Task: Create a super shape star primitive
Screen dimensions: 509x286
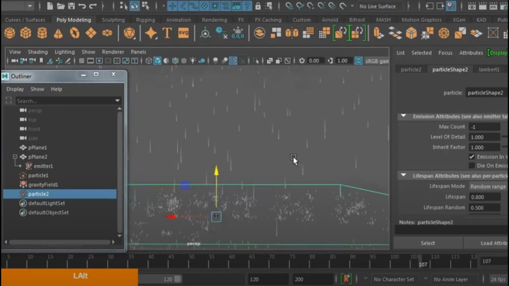Action: click(x=151, y=33)
